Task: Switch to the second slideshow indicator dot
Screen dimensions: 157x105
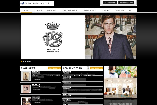Action: pos(24,61)
